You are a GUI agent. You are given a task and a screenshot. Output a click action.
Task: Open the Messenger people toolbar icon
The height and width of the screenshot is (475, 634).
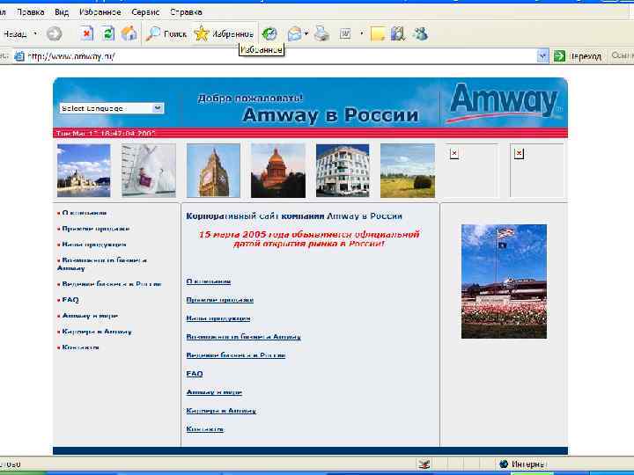pos(421,34)
